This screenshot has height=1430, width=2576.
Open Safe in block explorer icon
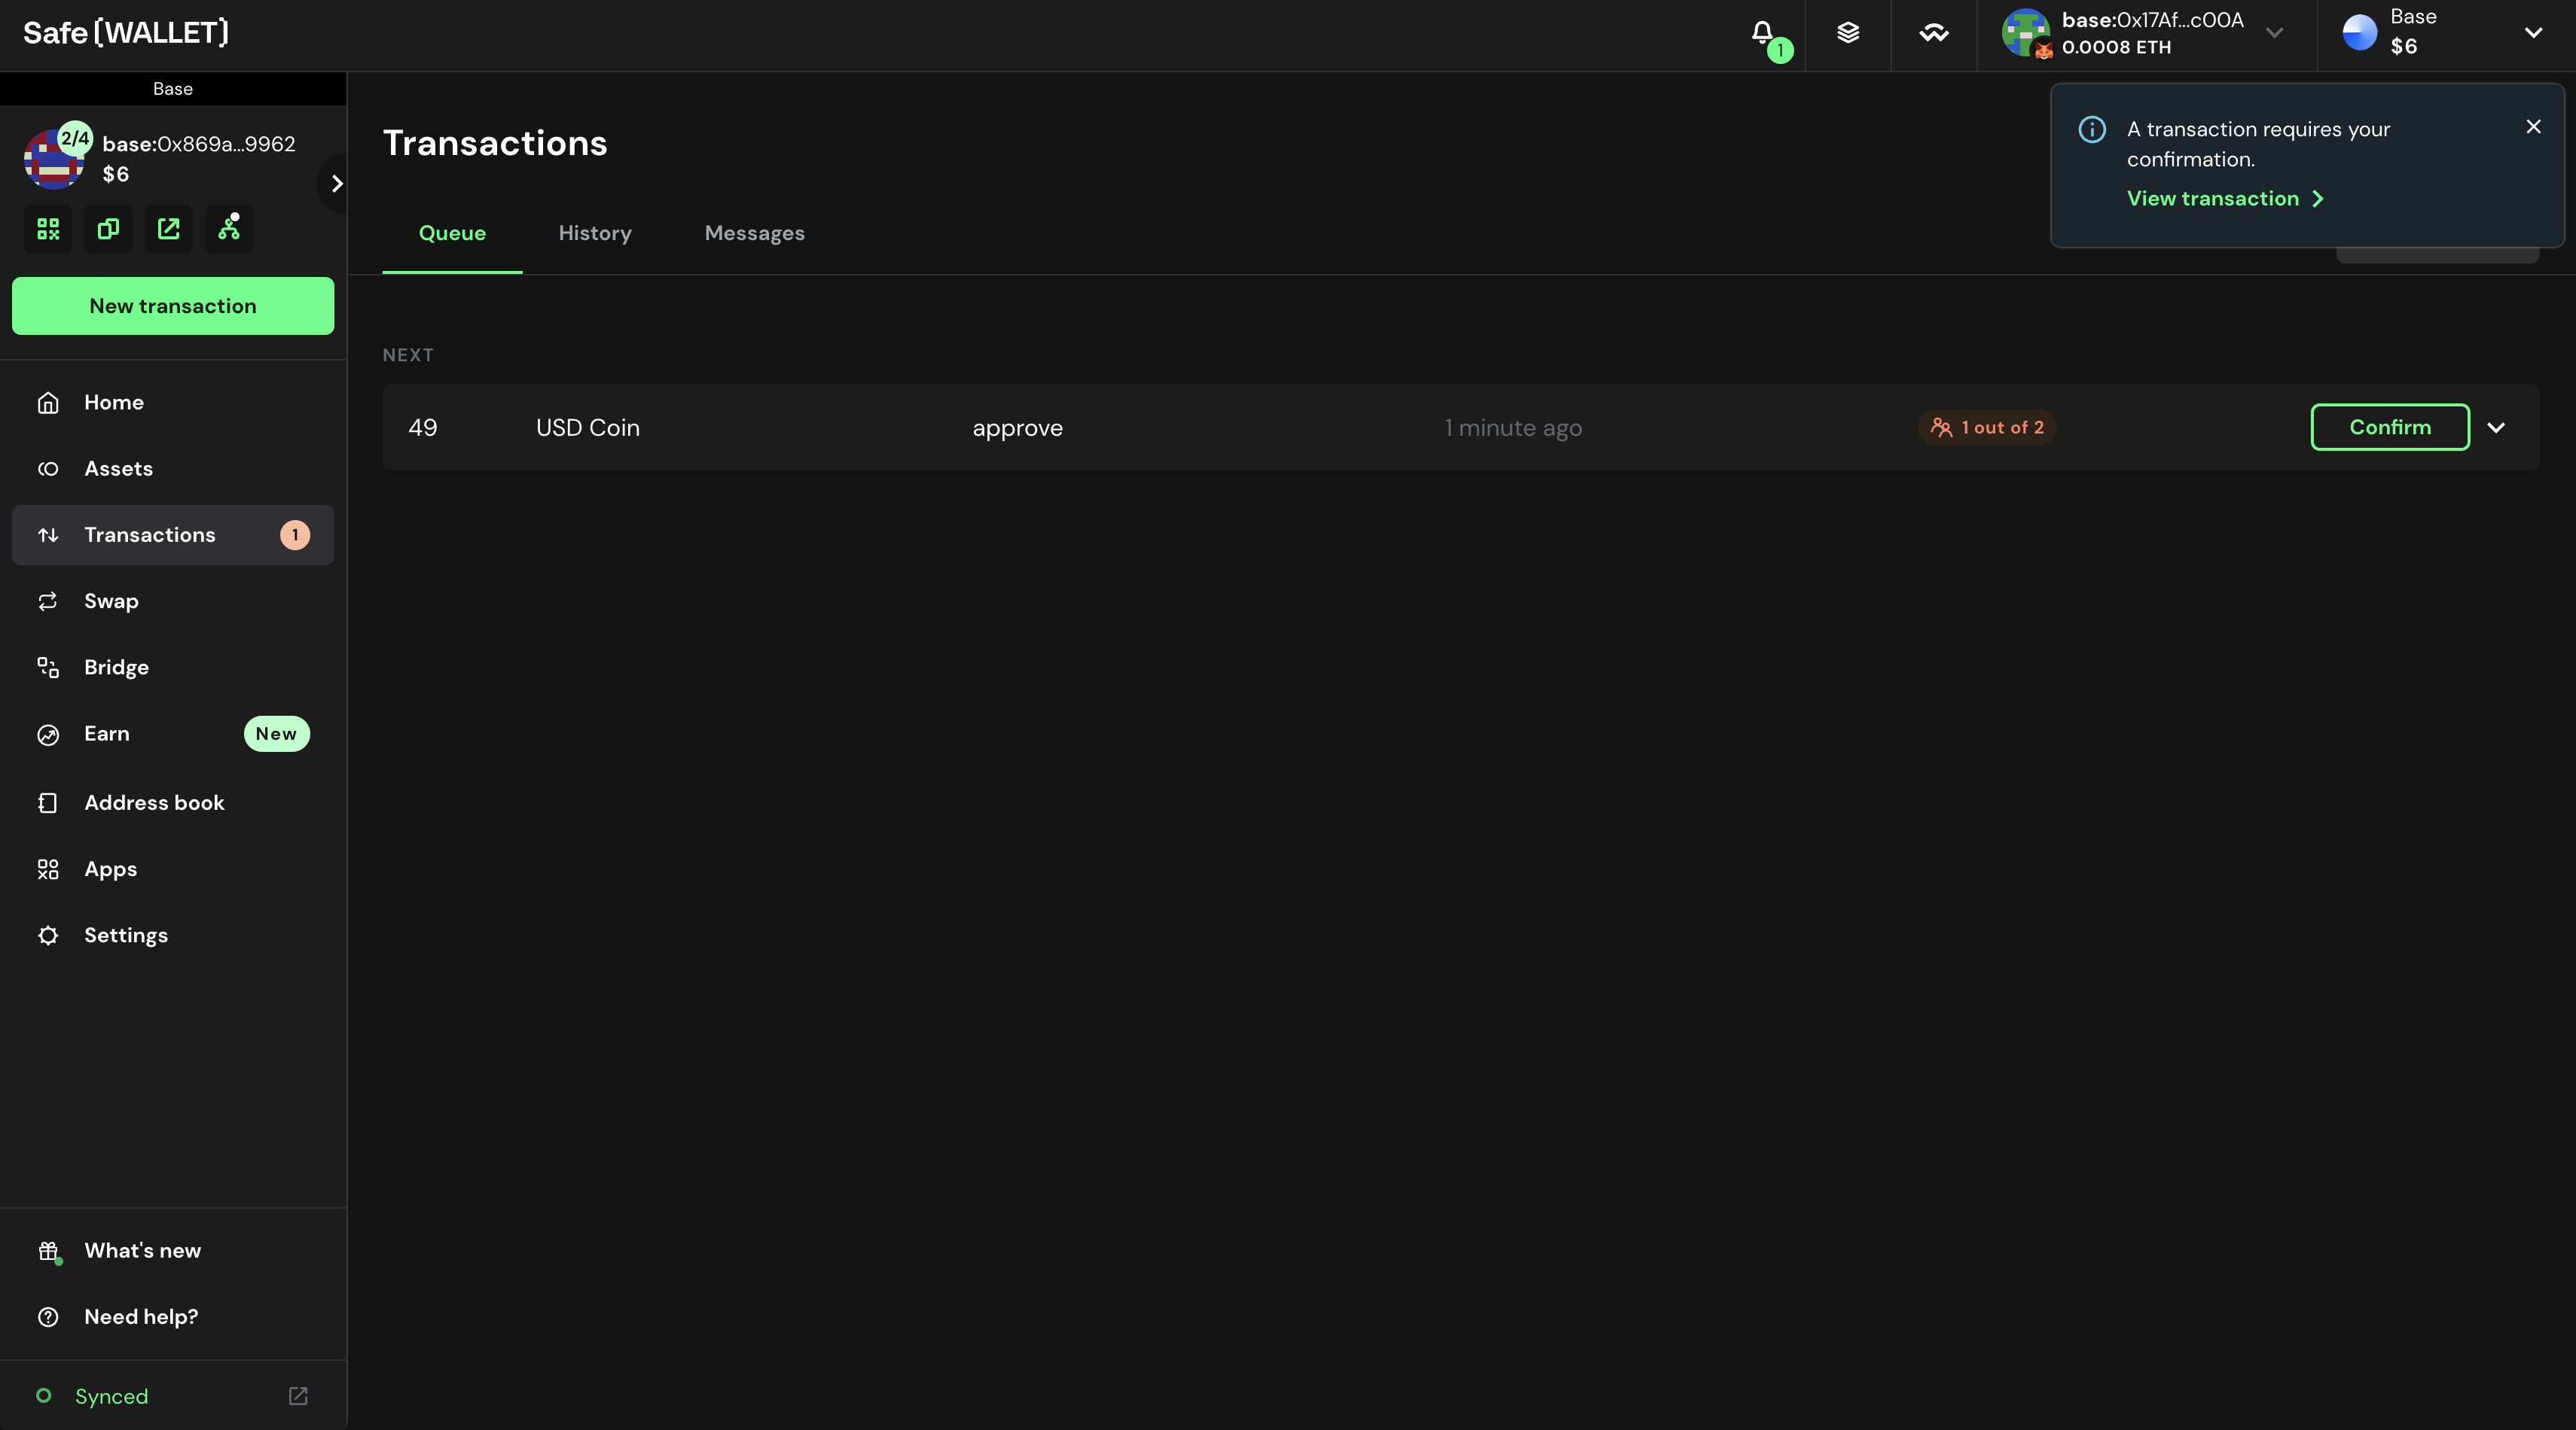click(168, 229)
